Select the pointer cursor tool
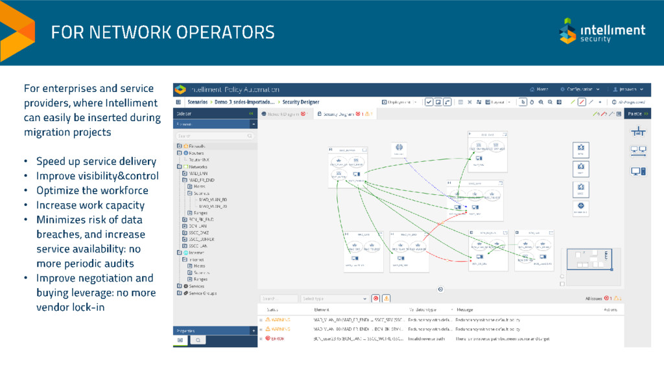 tap(523, 102)
